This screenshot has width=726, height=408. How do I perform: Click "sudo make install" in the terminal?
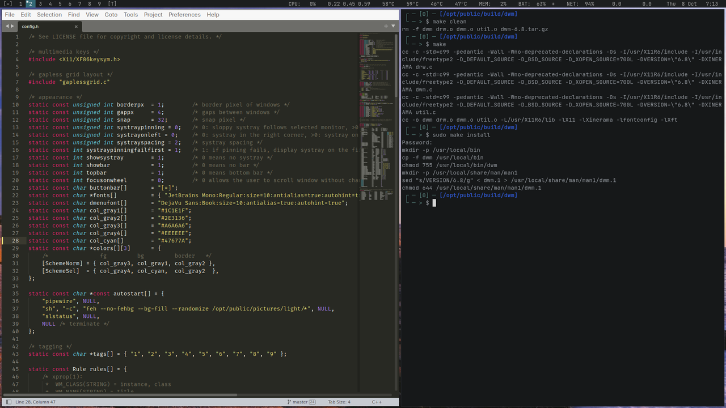(x=461, y=135)
